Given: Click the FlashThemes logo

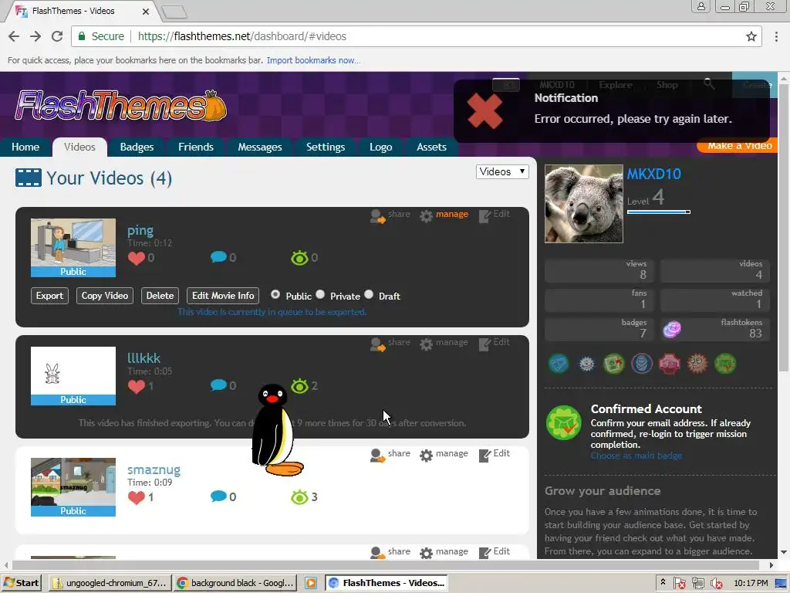Looking at the screenshot, I should pos(121,106).
